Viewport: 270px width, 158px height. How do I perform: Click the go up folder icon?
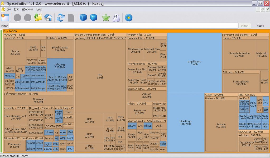pos(38,18)
